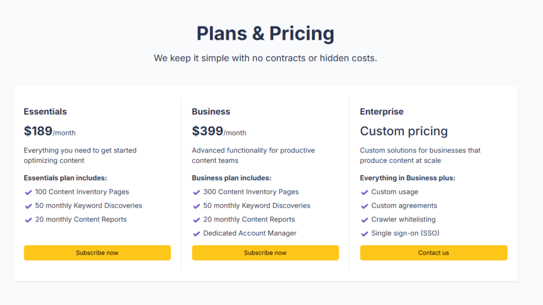Select the Essentials plan heading
Screen dimensions: 543x305
pos(46,112)
